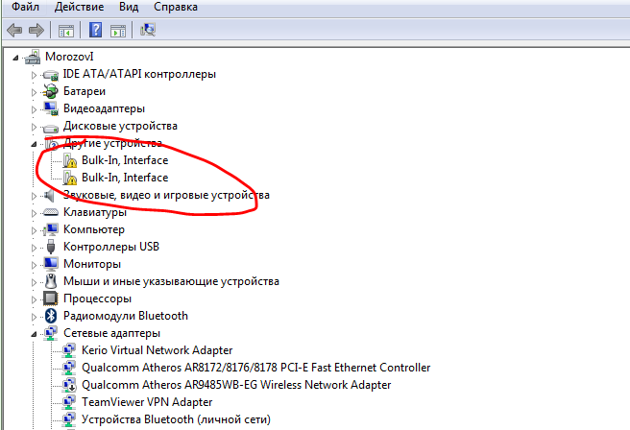Open the Файл menu
This screenshot has width=630, height=430.
pyautogui.click(x=25, y=7)
